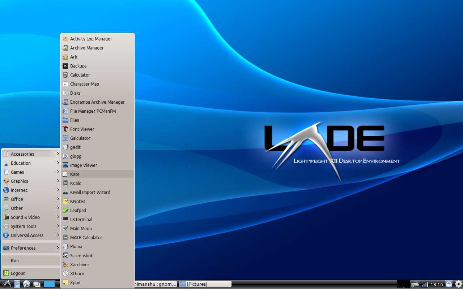
Task: Switch to the himanshu gnome terminal task
Action: [x=156, y=284]
